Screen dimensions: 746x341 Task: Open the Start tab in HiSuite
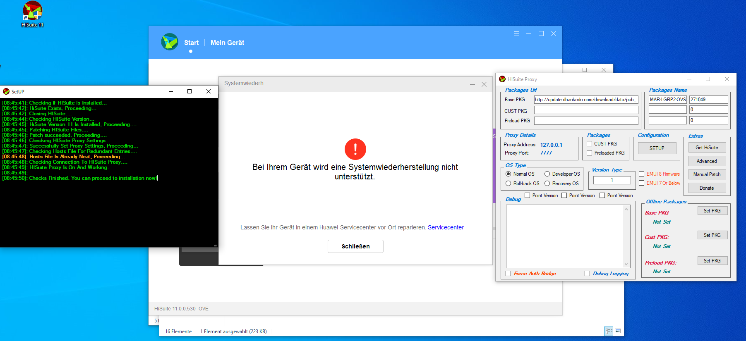point(191,43)
